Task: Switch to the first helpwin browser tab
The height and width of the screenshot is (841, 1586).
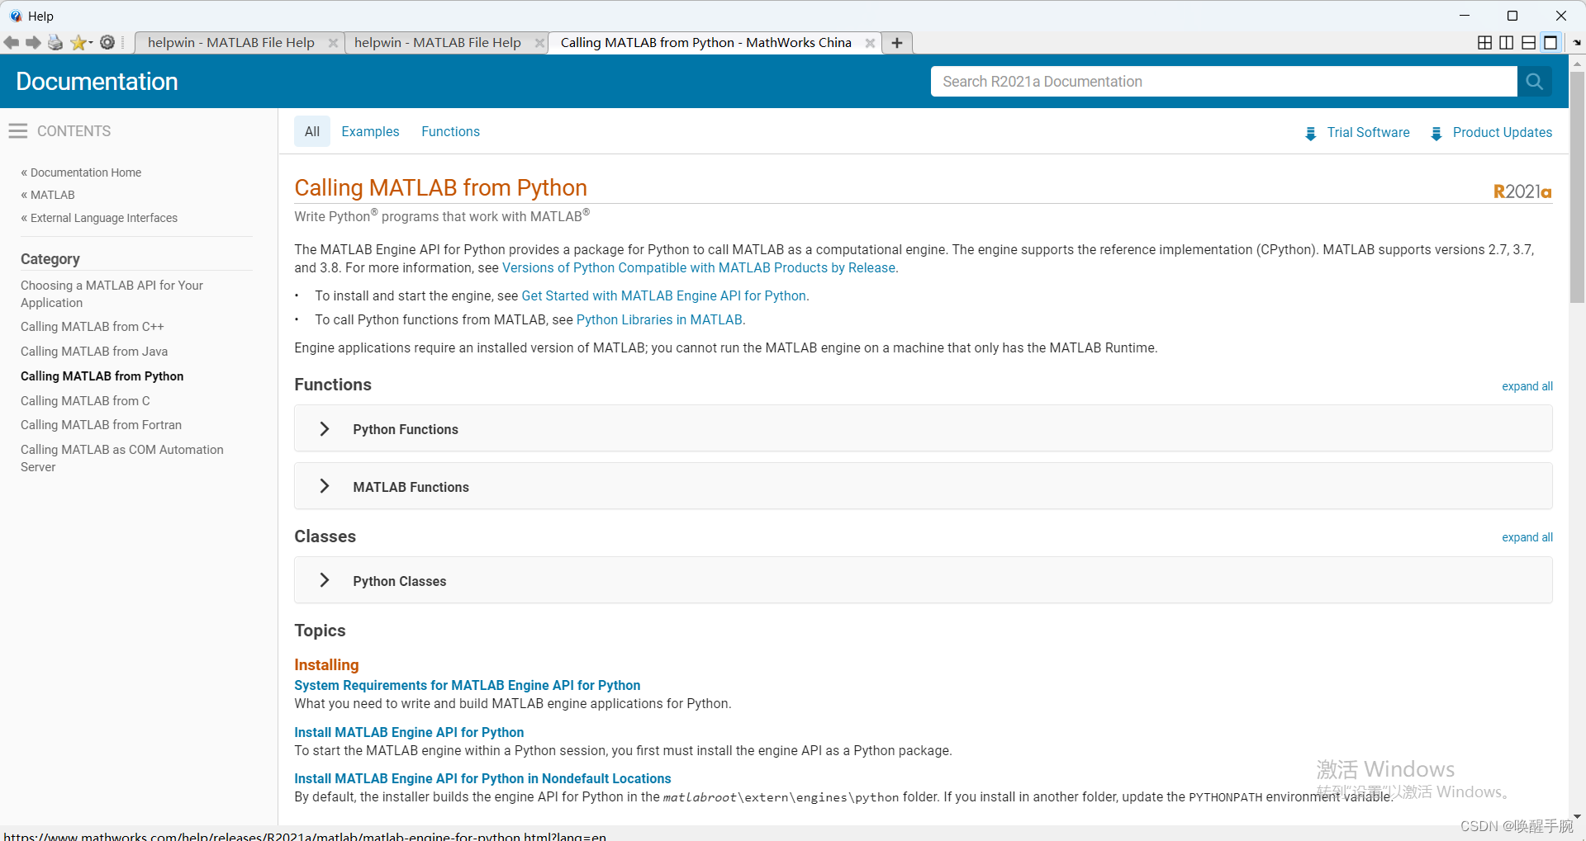Action: point(231,42)
